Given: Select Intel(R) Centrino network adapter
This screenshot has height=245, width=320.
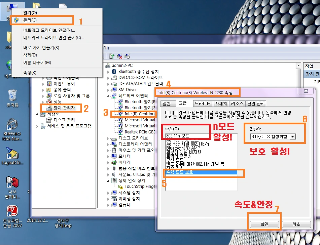Looking at the screenshot, I should pyautogui.click(x=139, y=114).
